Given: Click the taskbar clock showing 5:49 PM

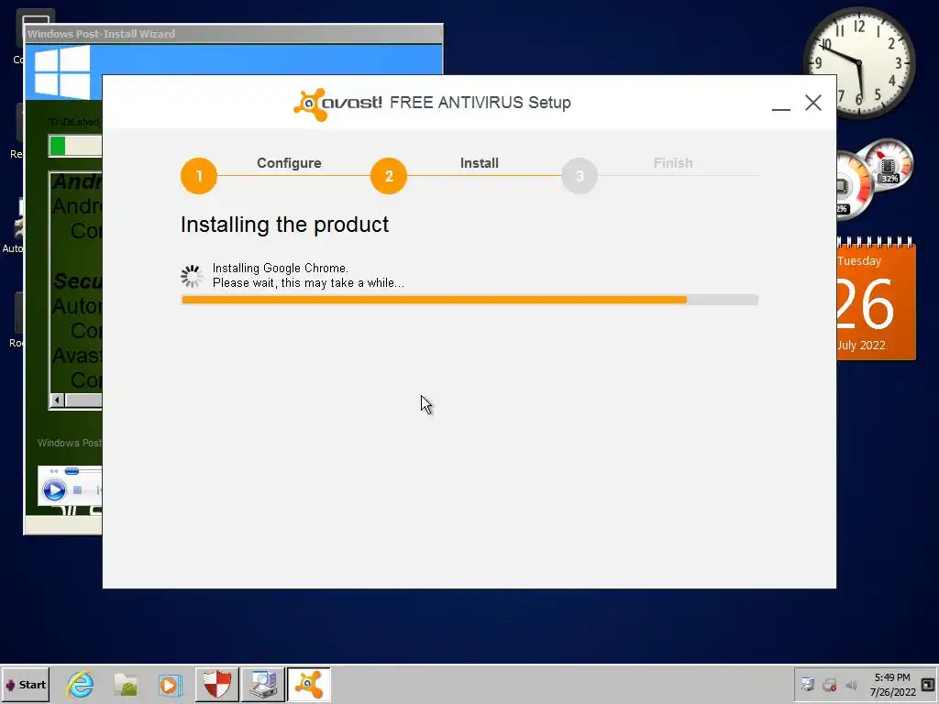Looking at the screenshot, I should click(x=892, y=684).
